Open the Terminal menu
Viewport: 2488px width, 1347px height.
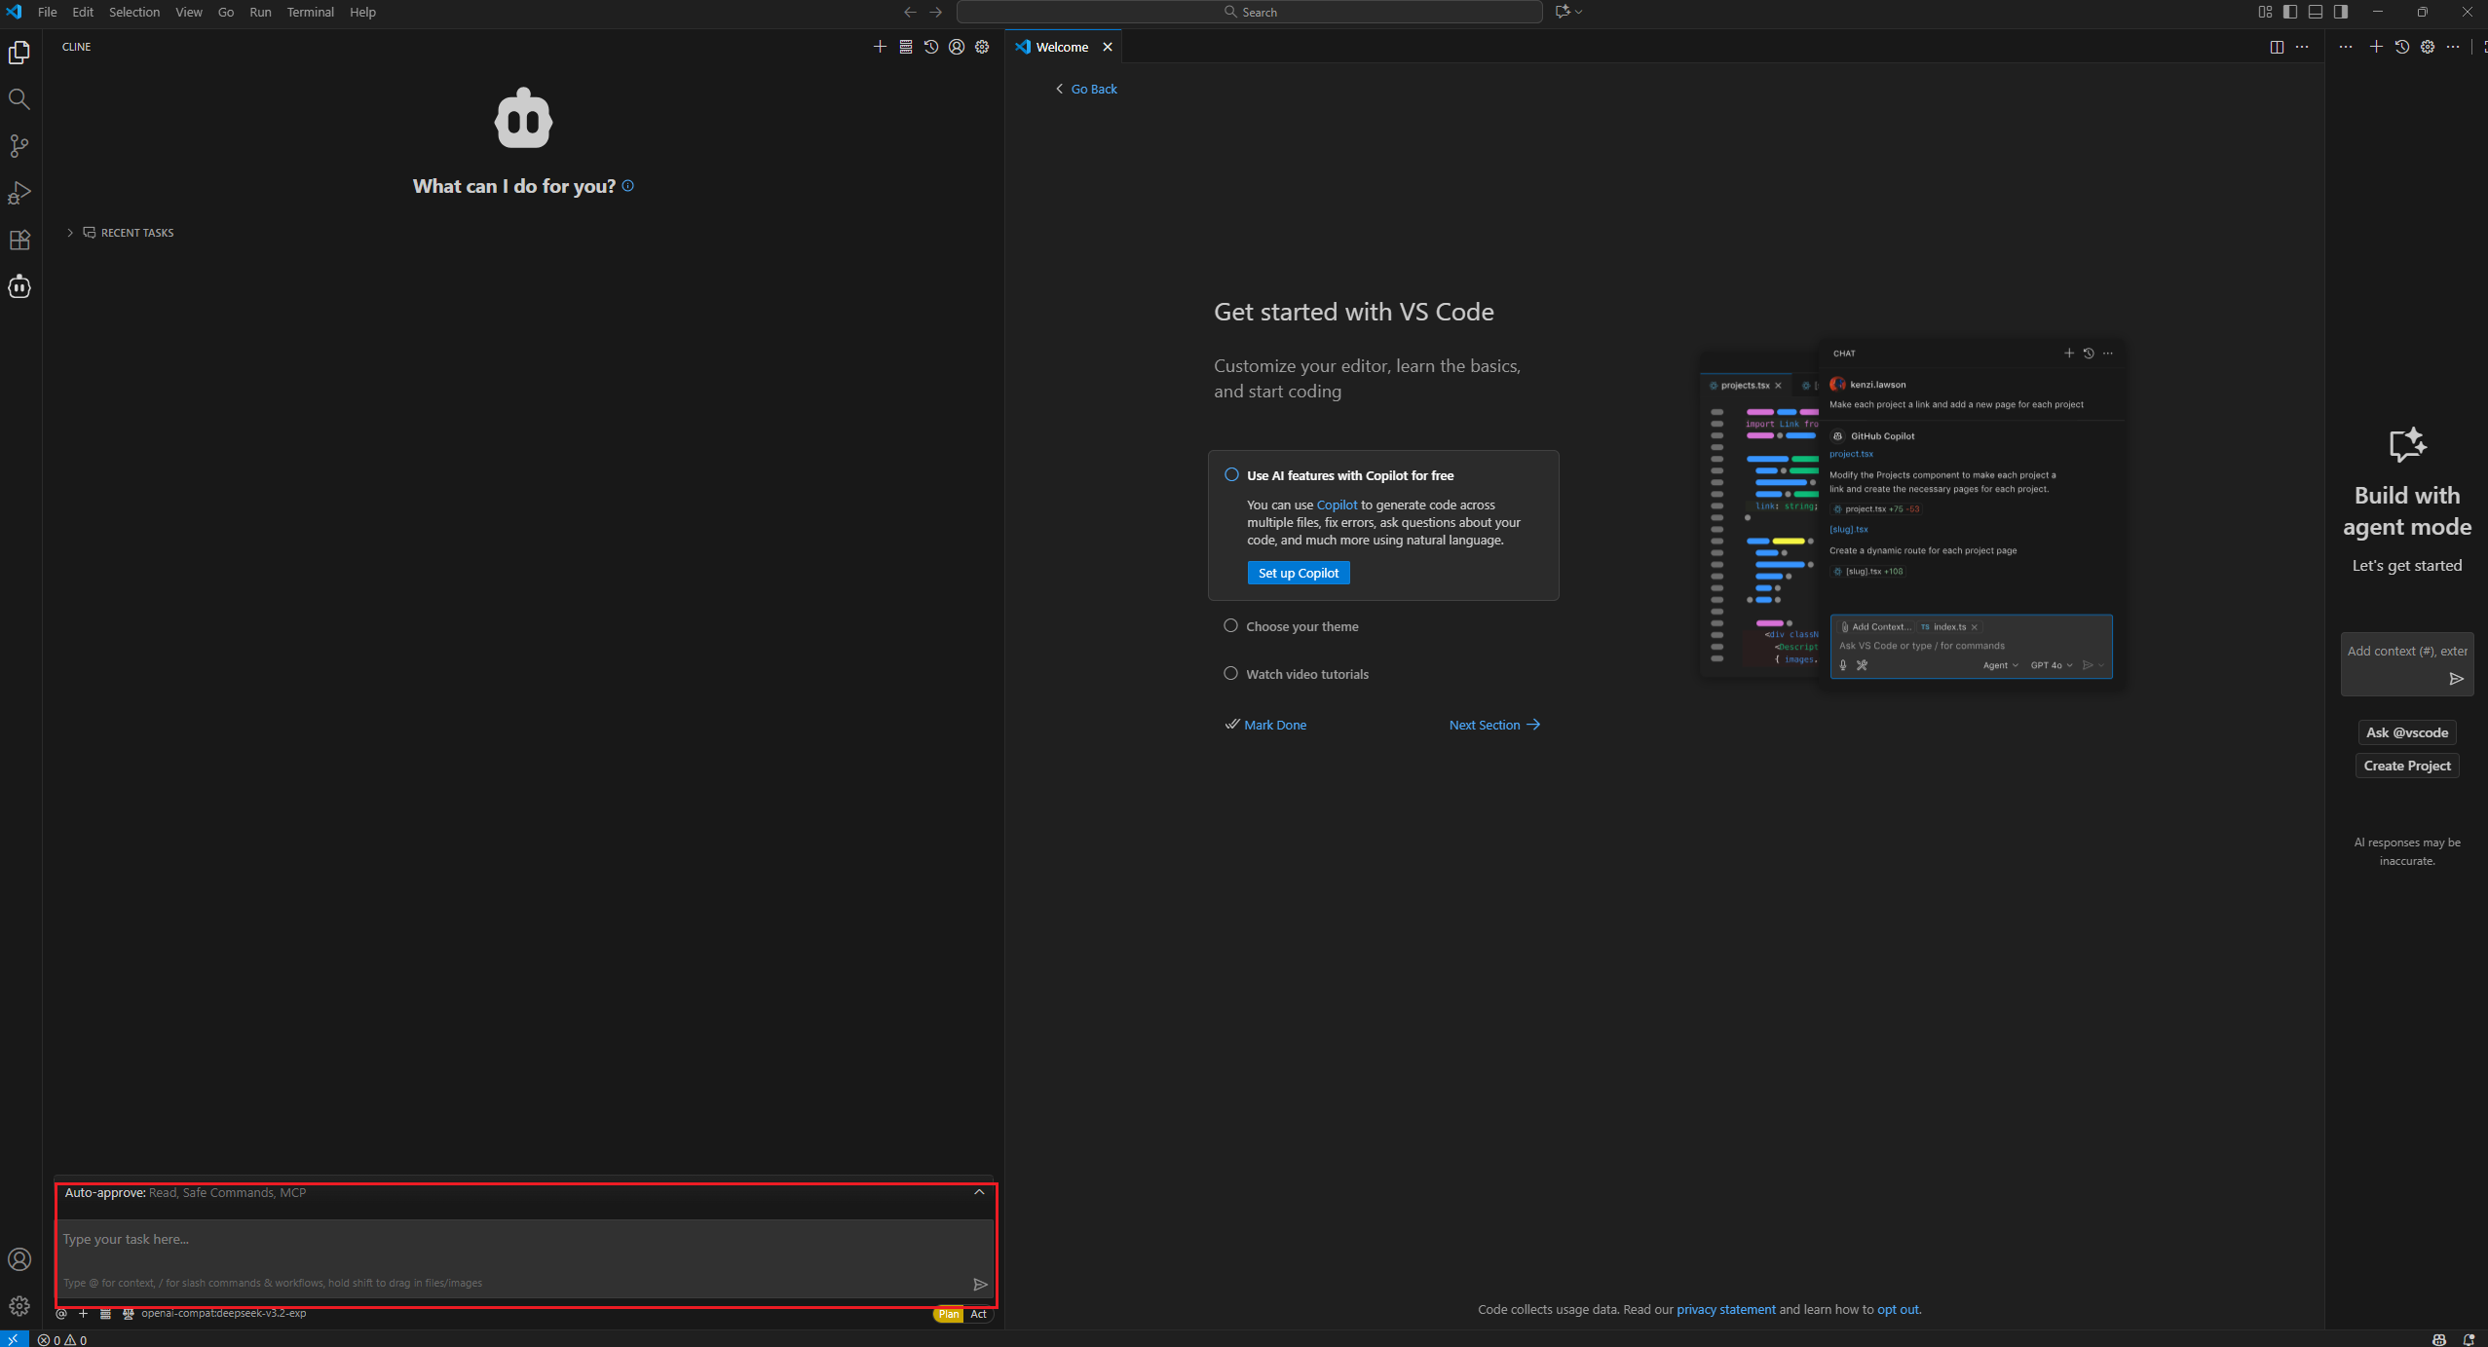click(310, 13)
